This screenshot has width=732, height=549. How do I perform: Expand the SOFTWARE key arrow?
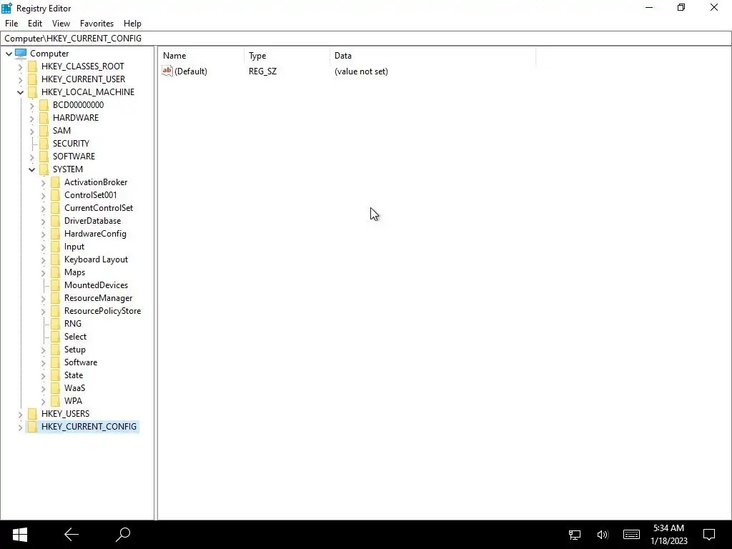[x=31, y=157]
